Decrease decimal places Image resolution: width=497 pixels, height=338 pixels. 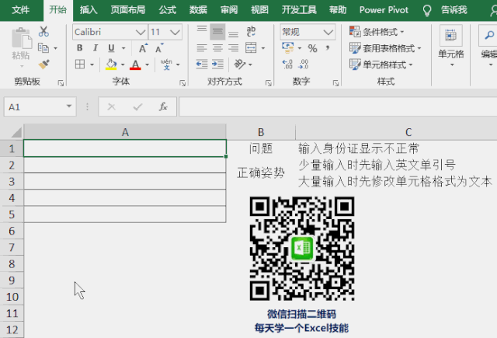point(303,64)
